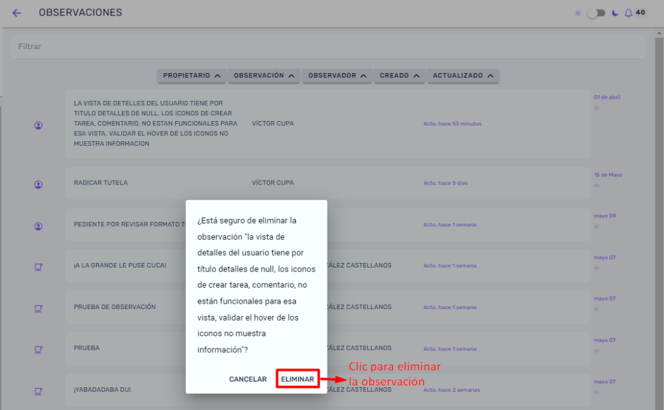Click the confirmation question text in the dialog
664x410 pixels.
256,285
